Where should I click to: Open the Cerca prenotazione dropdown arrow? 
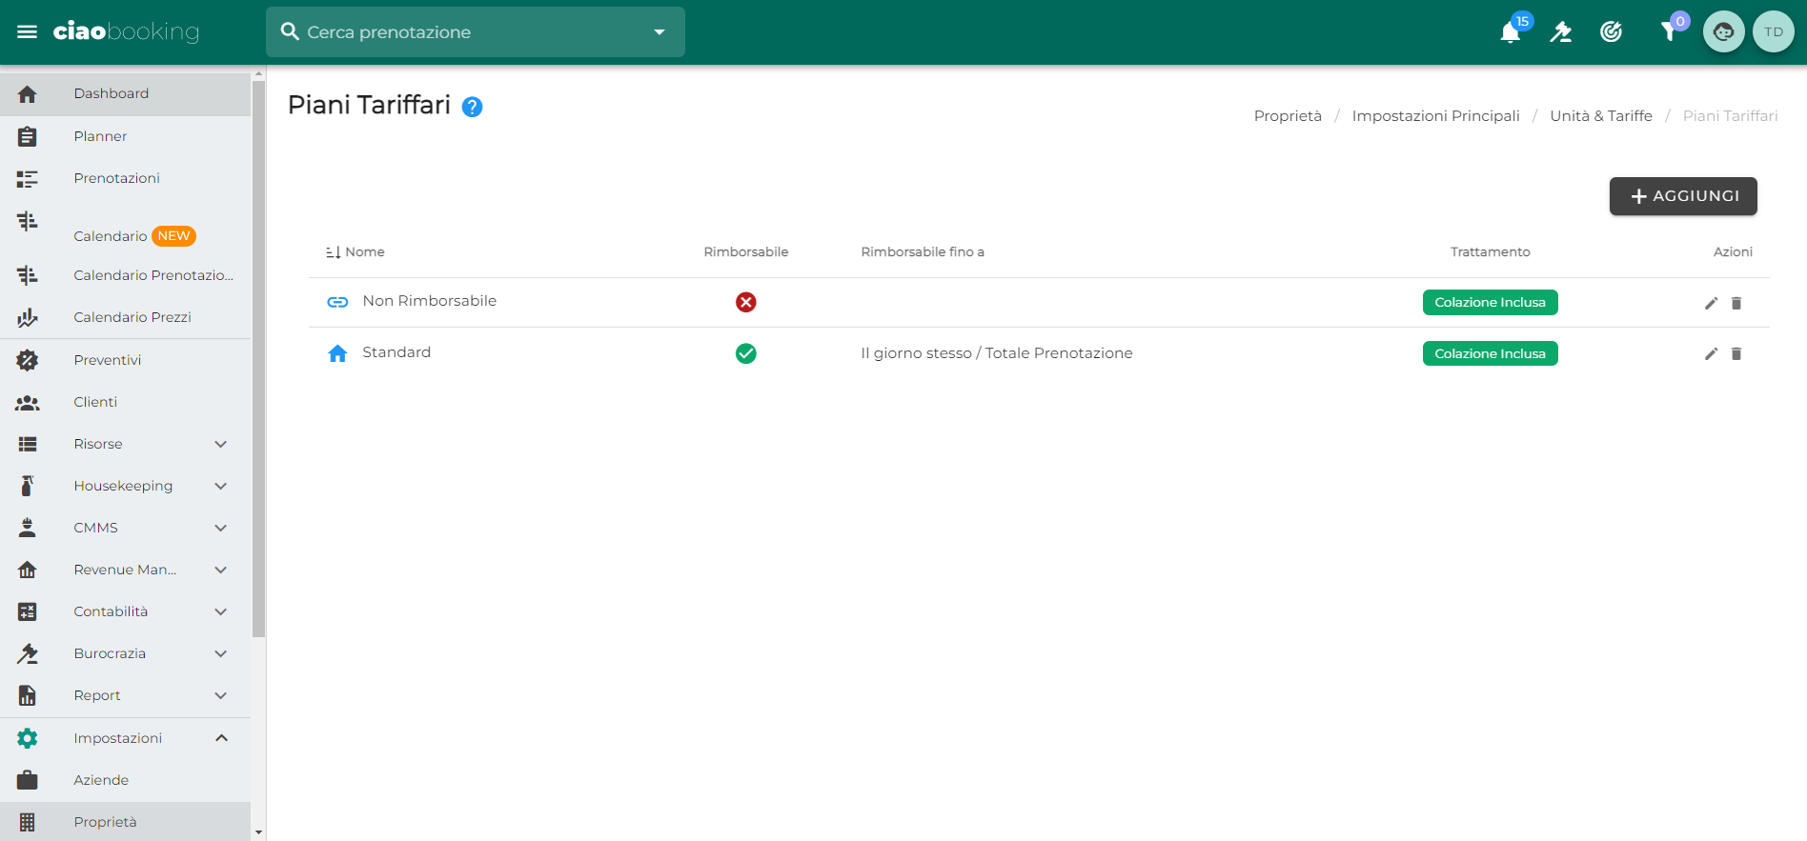point(659,32)
